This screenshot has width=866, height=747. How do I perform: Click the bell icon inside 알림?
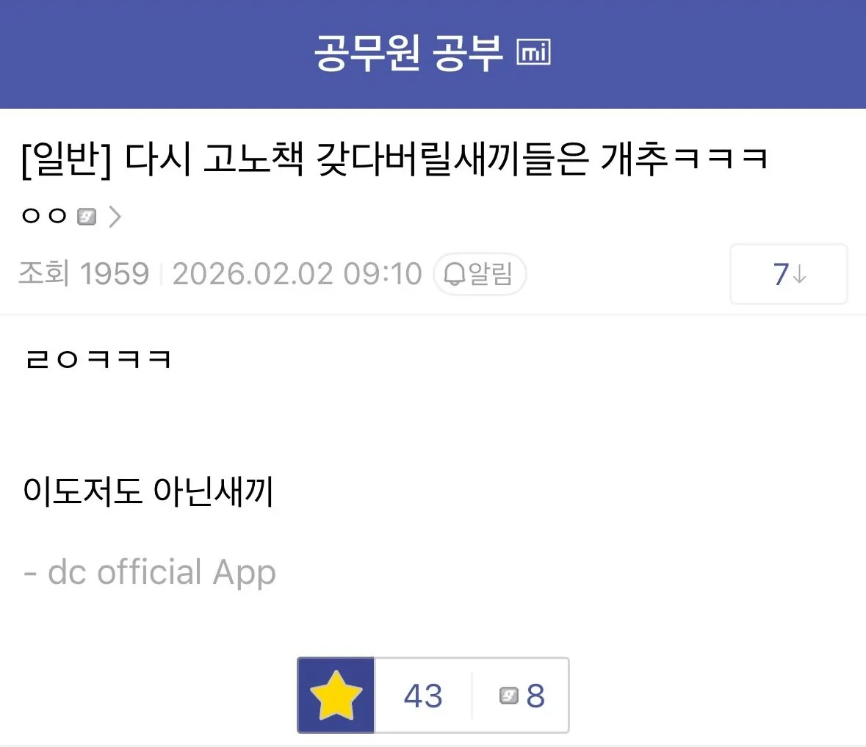click(x=455, y=275)
